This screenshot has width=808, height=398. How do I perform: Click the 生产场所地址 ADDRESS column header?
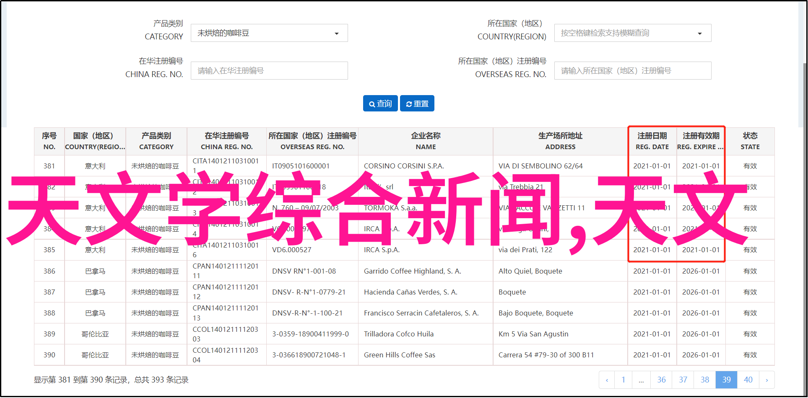[x=560, y=141]
